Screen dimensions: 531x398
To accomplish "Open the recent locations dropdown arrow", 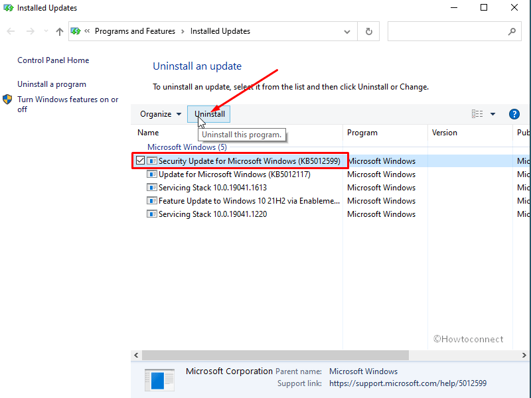I will (46, 31).
